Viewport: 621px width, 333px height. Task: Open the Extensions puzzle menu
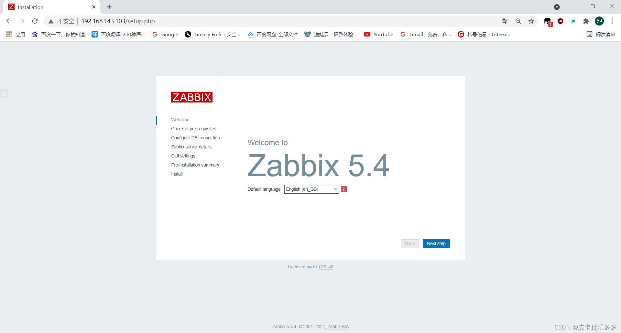pos(586,21)
